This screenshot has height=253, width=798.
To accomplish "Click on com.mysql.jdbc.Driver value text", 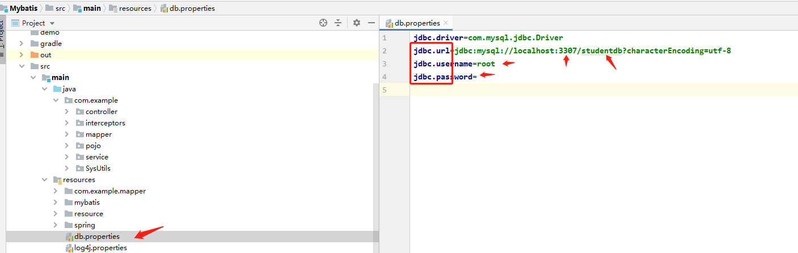I will (516, 37).
